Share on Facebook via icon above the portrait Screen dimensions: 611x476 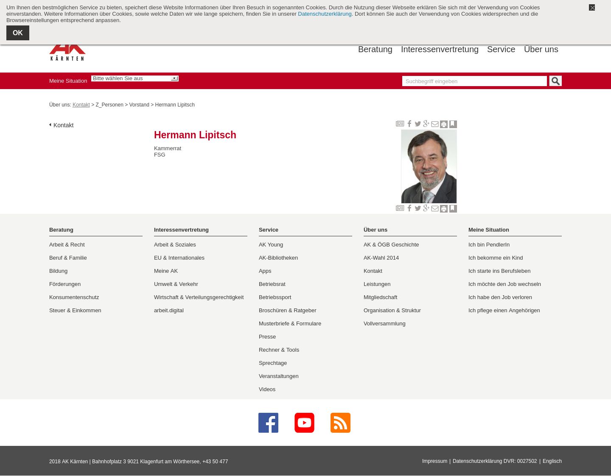point(409,124)
